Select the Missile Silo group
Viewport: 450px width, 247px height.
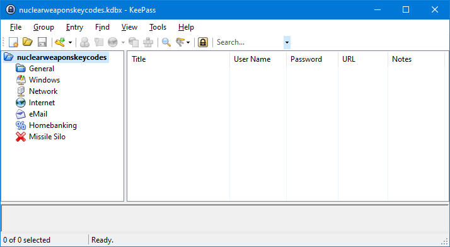point(47,137)
